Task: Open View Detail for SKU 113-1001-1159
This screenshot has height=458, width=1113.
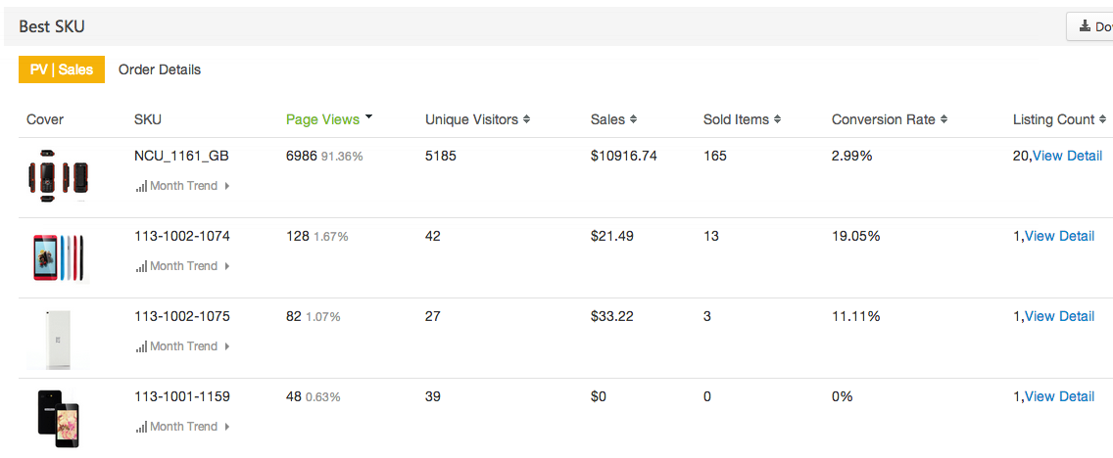Action: [x=1060, y=396]
